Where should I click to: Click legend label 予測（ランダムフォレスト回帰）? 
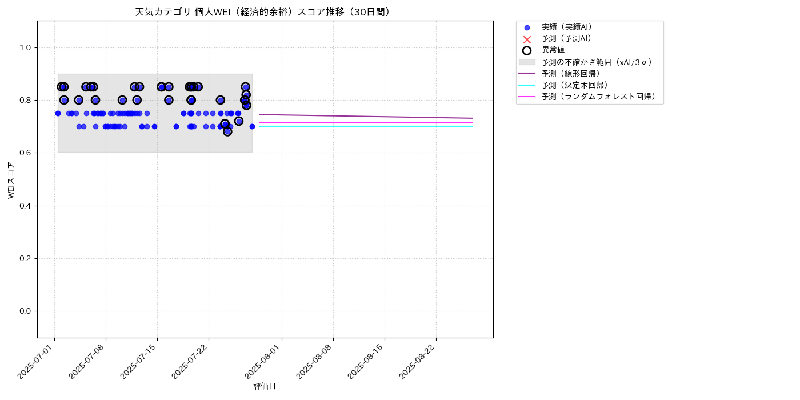pyautogui.click(x=600, y=97)
